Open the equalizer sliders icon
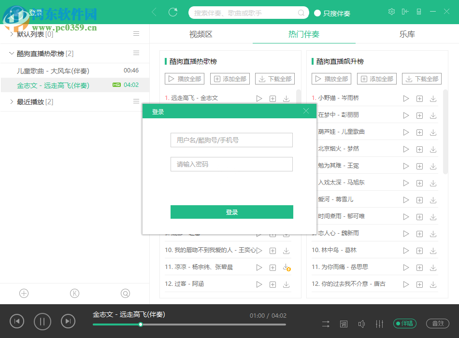 [380, 324]
